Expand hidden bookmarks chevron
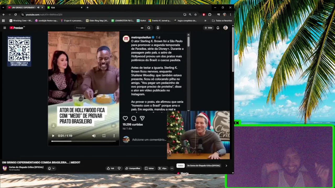Screen dimensions: 335x188 [x=205, y=21]
